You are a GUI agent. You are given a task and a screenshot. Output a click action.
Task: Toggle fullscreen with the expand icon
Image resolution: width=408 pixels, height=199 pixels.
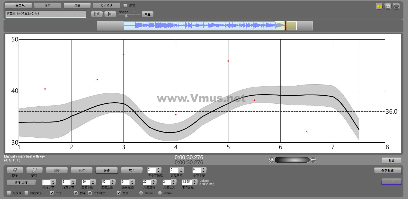[x=396, y=6]
